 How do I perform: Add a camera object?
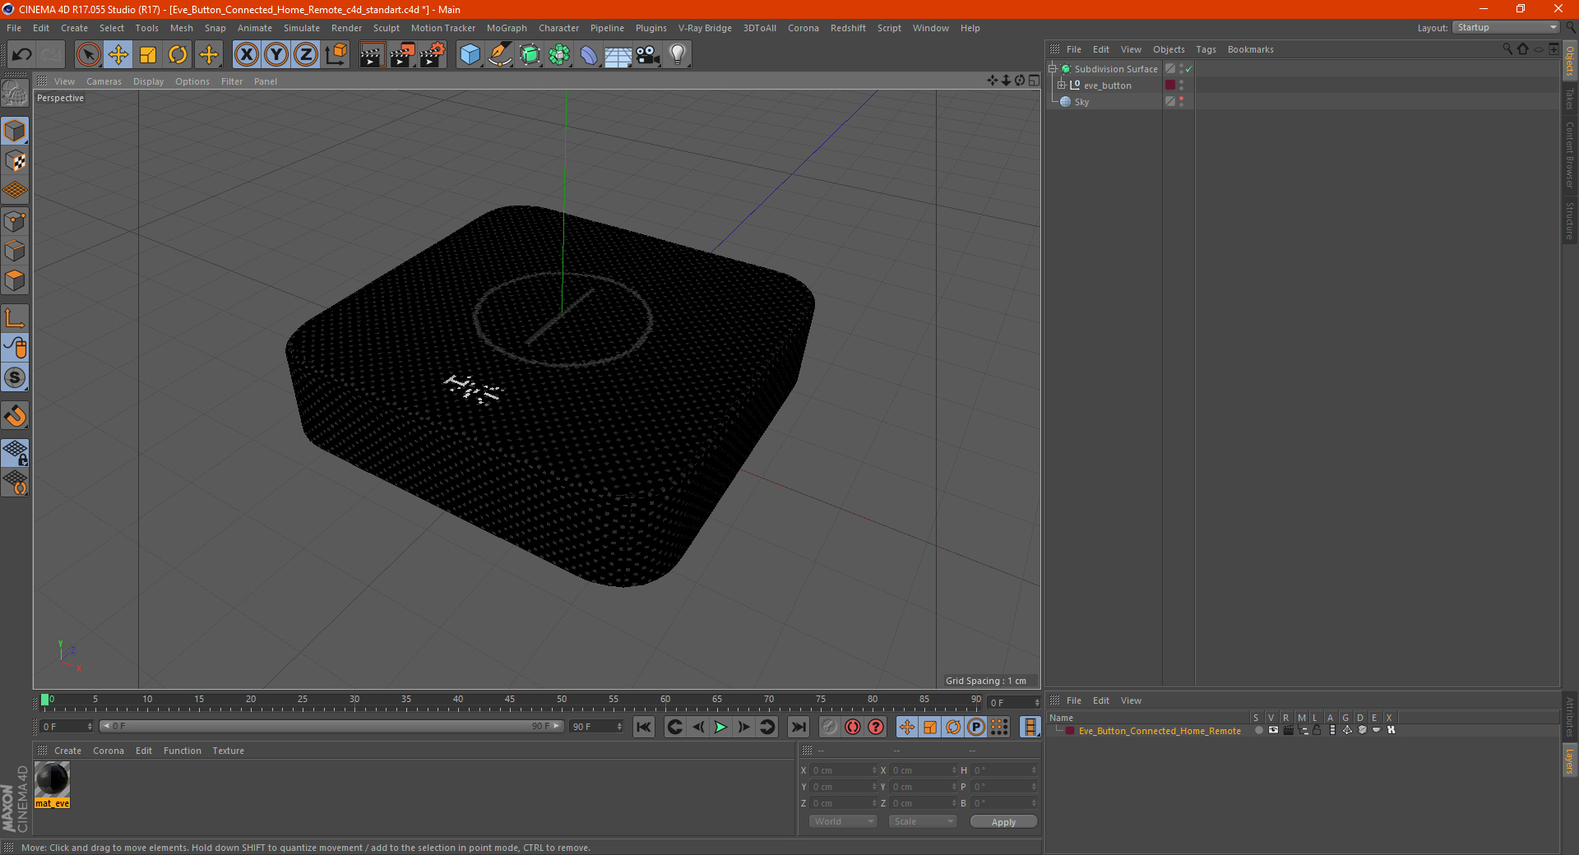648,55
